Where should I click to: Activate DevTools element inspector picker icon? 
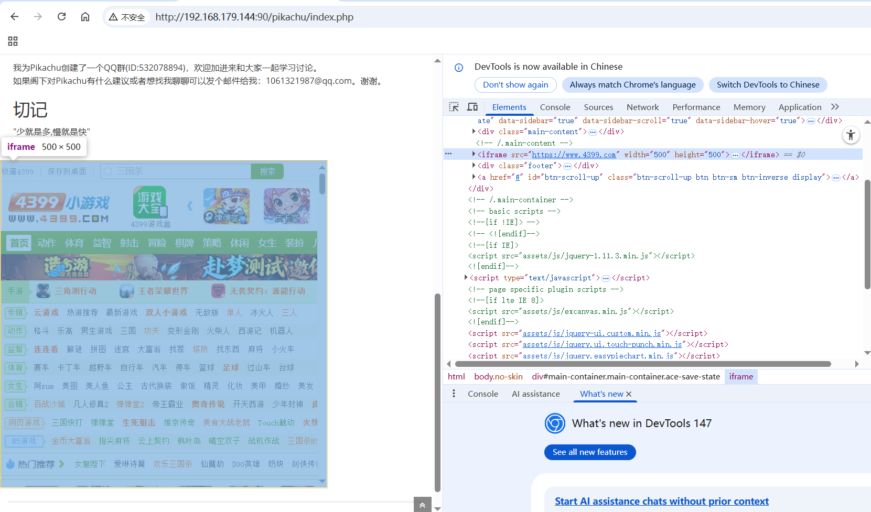point(454,107)
